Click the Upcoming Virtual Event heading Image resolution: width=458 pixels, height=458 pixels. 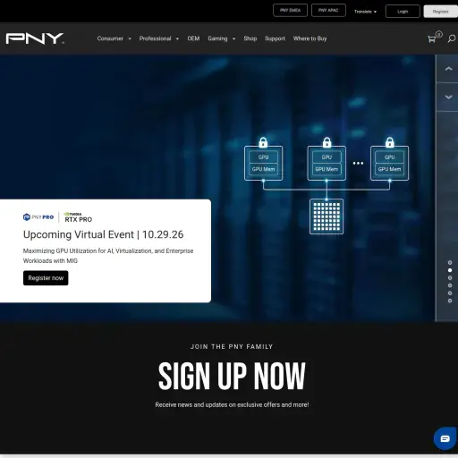(103, 234)
